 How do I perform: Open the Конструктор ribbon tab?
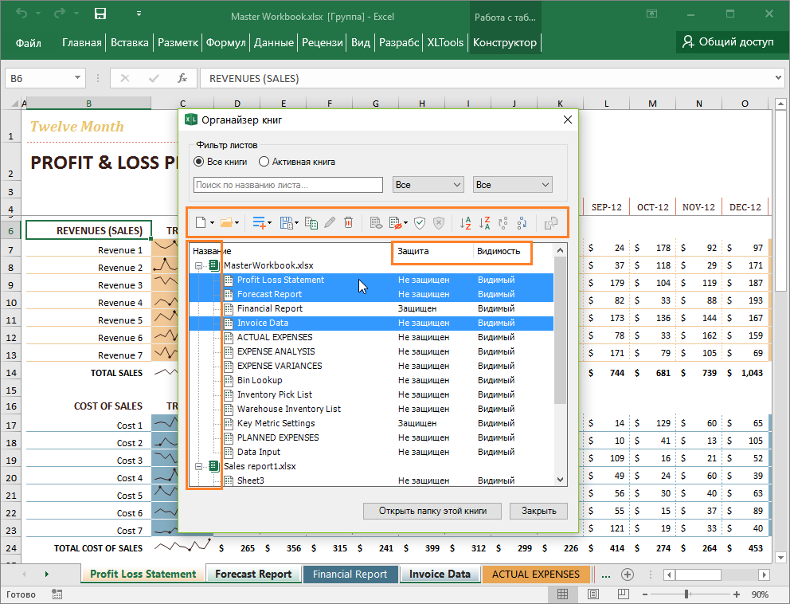pyautogui.click(x=504, y=43)
